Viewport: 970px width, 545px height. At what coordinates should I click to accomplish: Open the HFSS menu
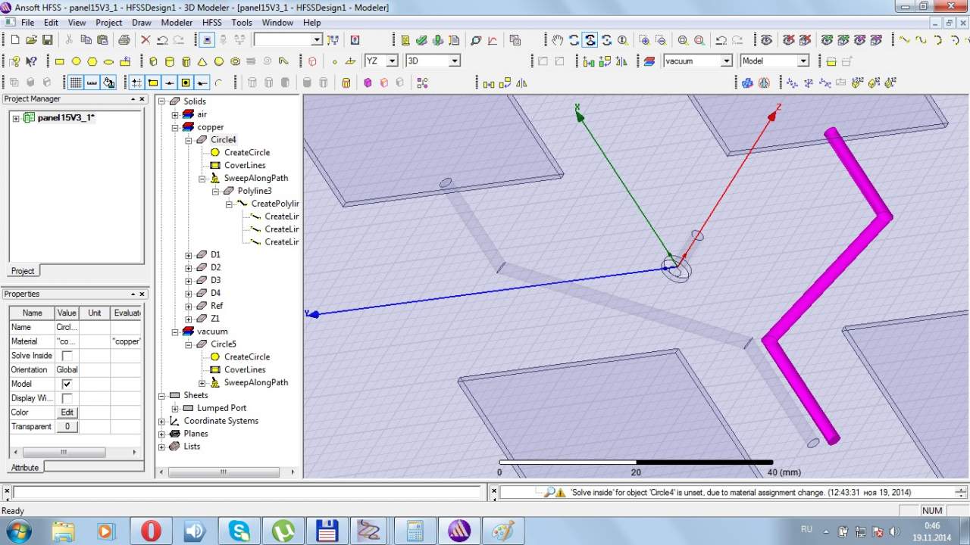tap(211, 23)
